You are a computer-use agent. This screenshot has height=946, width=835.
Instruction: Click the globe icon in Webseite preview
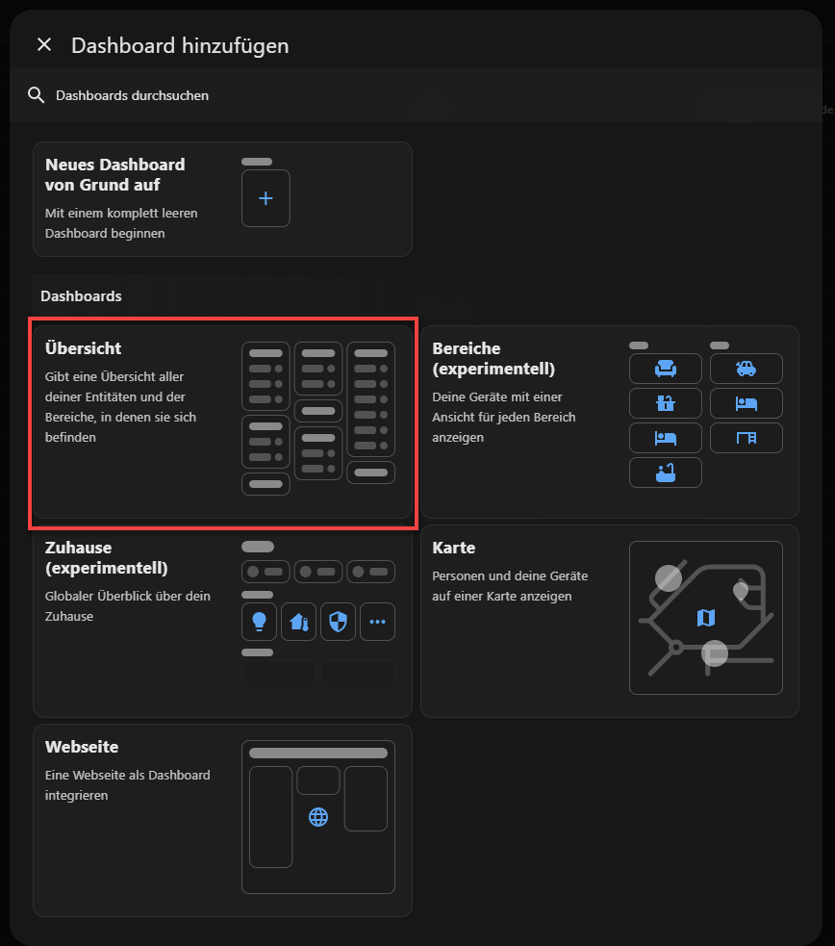click(x=318, y=817)
